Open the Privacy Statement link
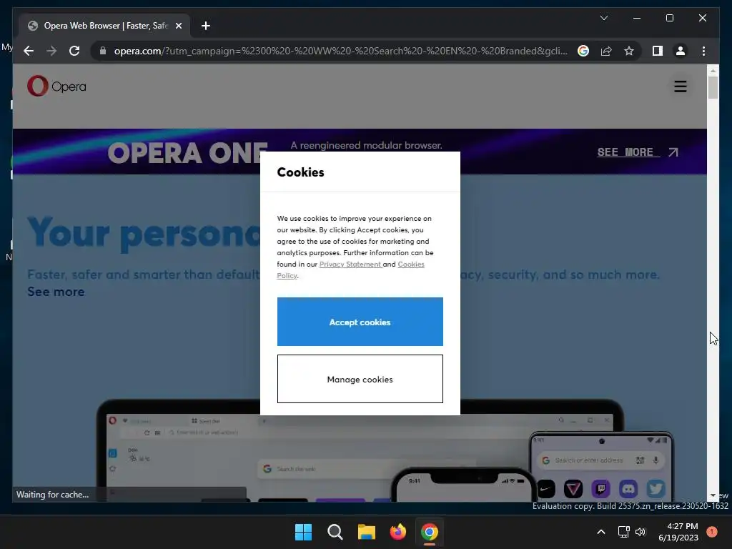The height and width of the screenshot is (549, 732). (x=350, y=264)
